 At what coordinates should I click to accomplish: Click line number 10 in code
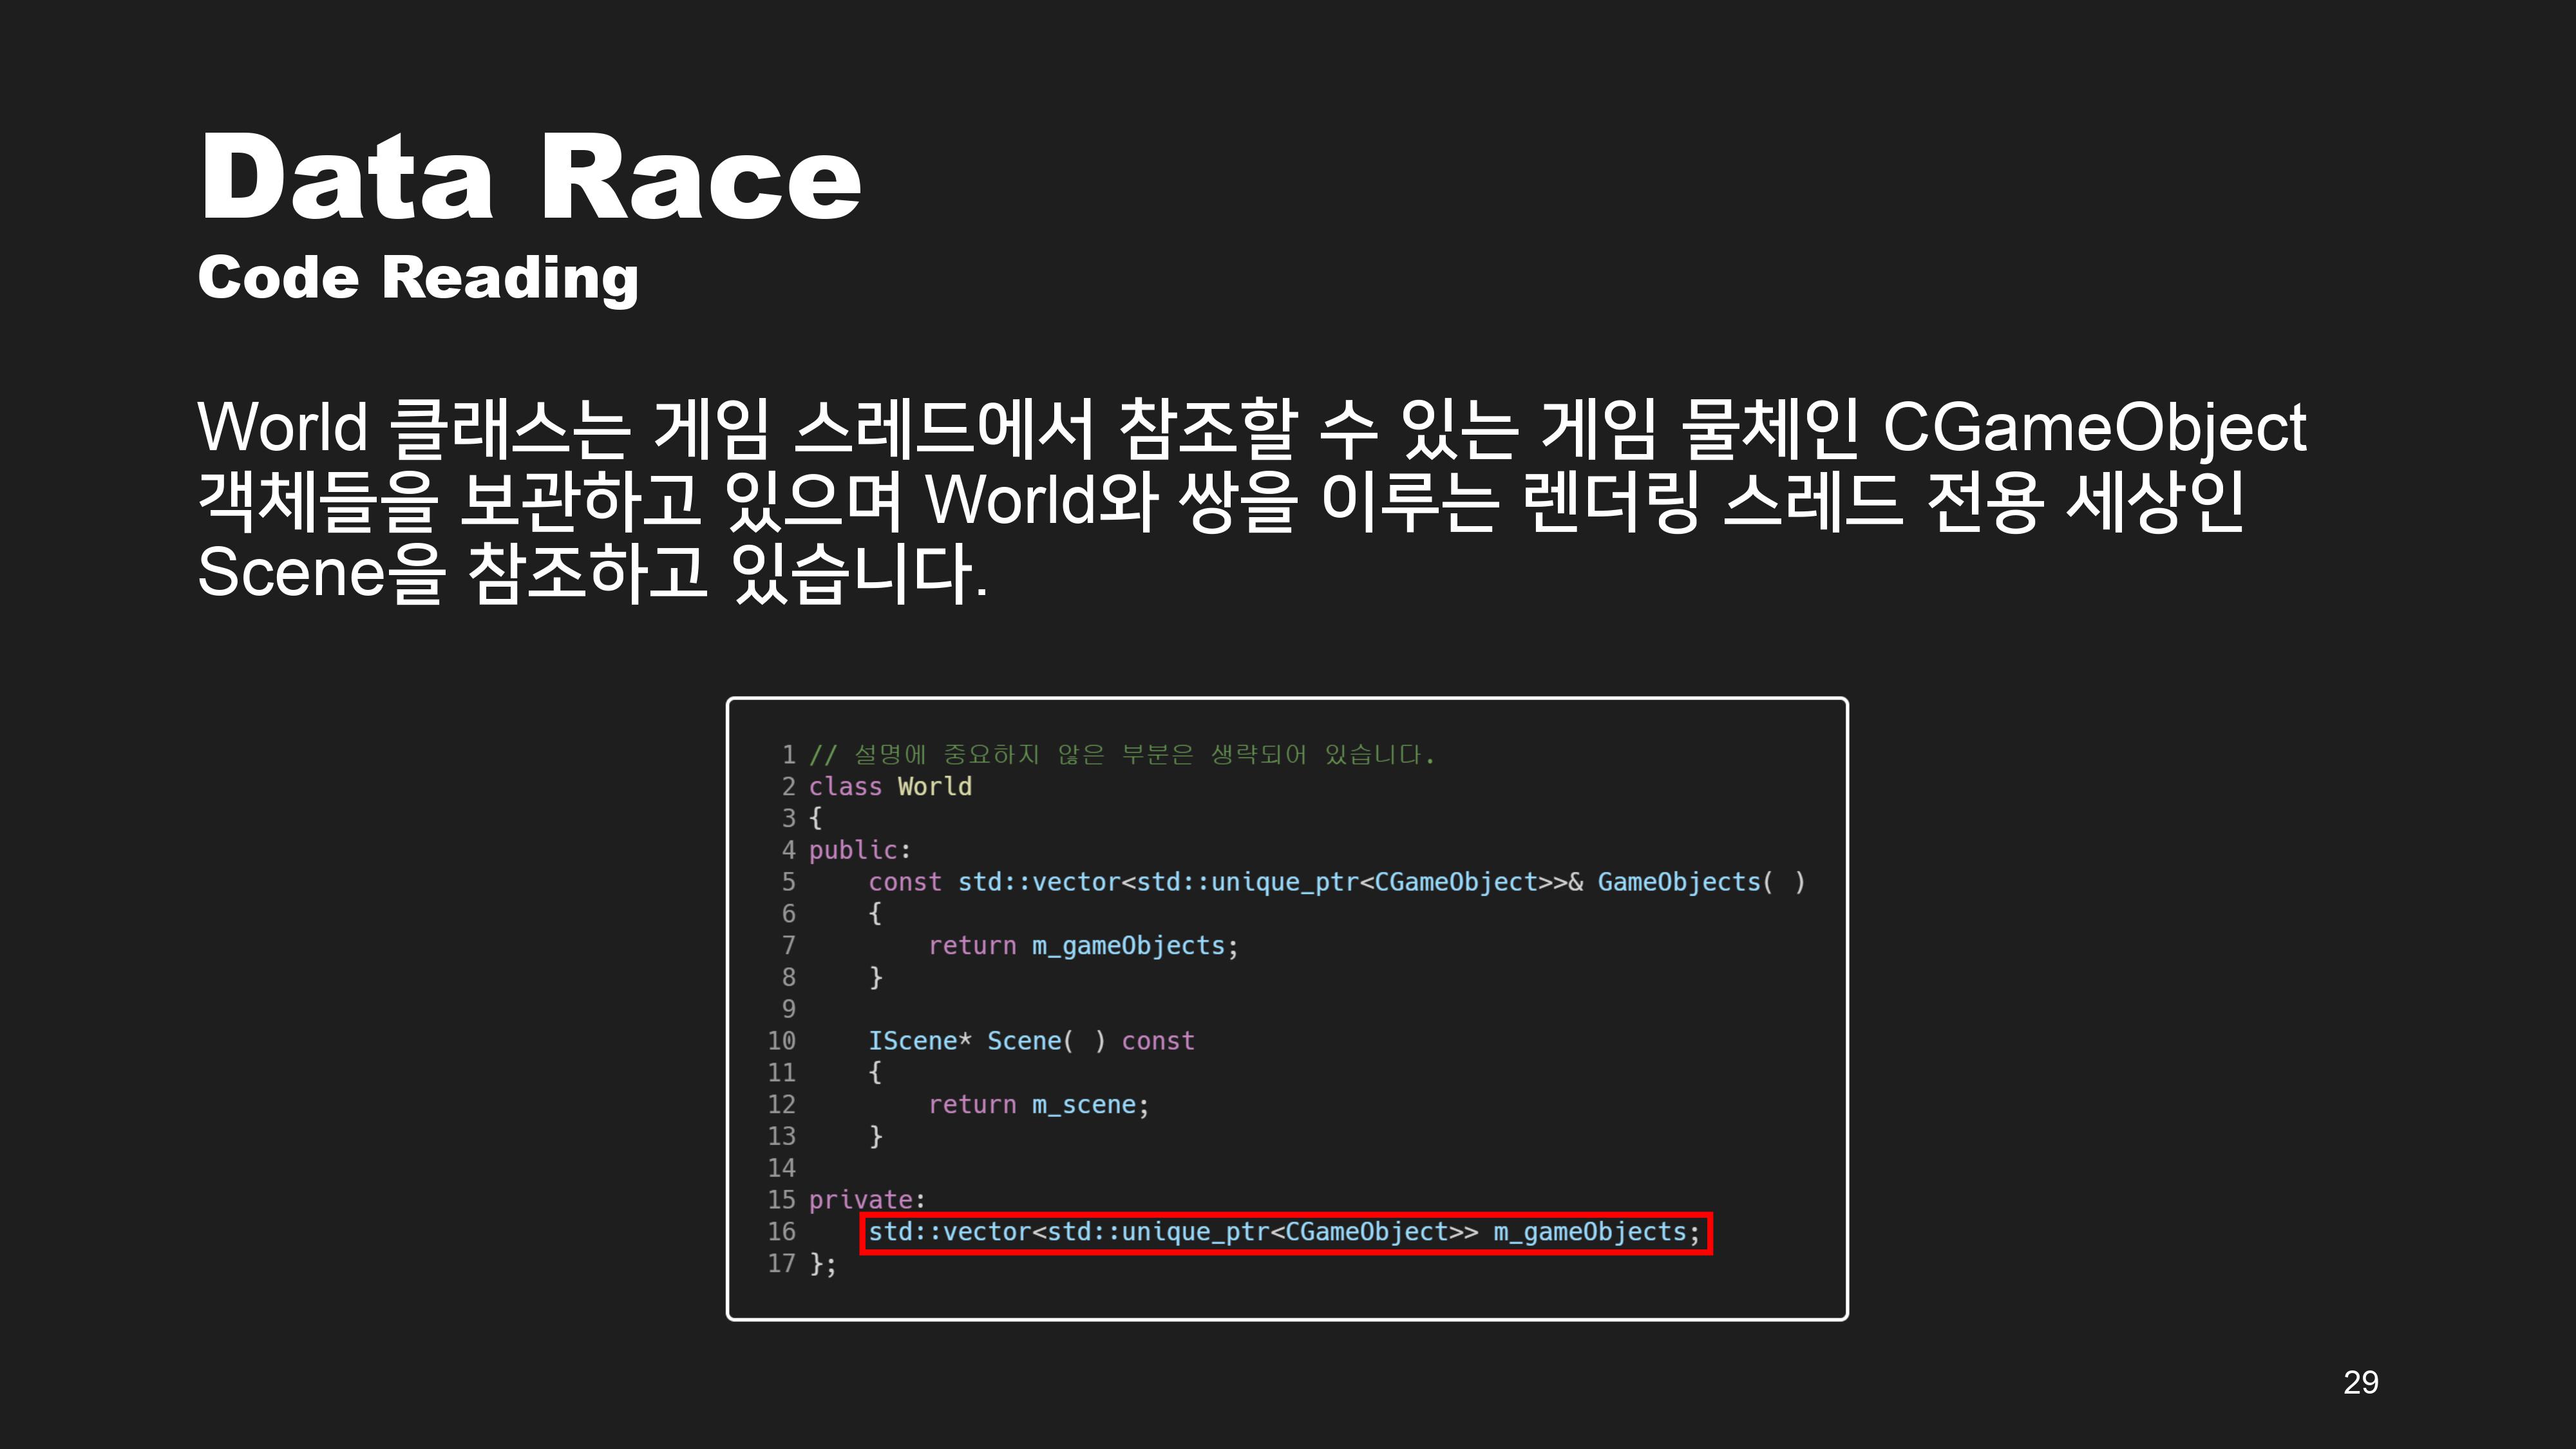[781, 1041]
